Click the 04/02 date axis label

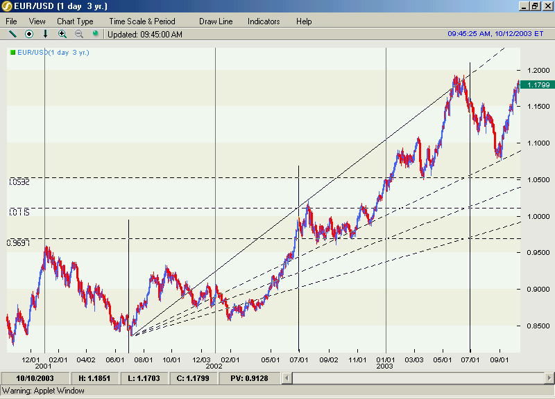(x=86, y=360)
